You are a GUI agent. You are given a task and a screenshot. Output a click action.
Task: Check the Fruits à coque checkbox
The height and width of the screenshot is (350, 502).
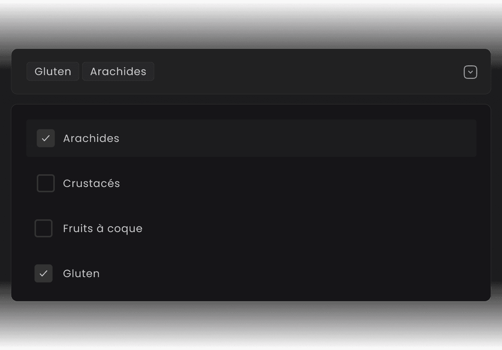point(44,228)
